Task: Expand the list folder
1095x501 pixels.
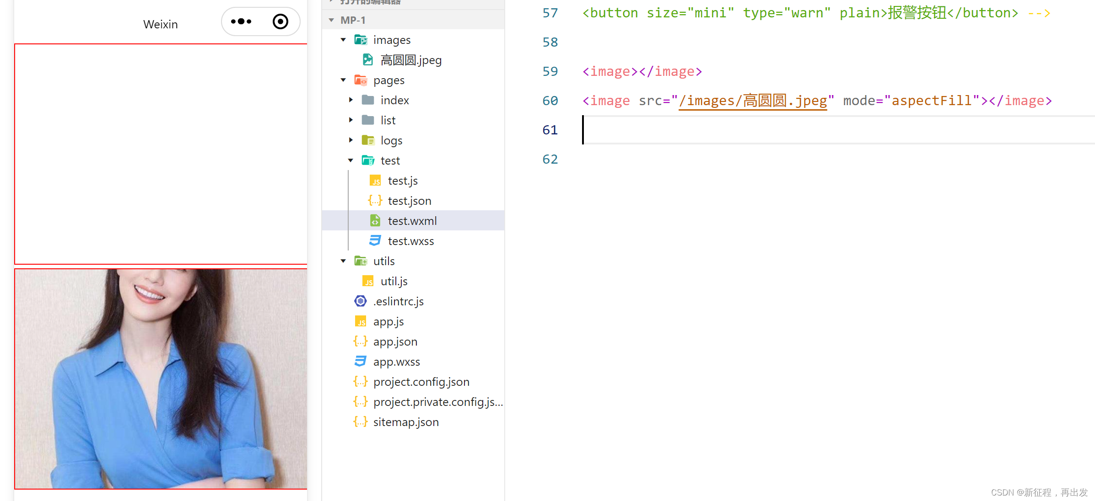Action: coord(351,120)
